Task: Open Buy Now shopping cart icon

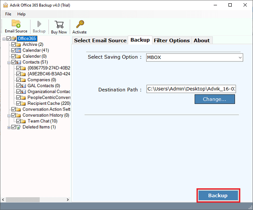Action: [x=59, y=25]
